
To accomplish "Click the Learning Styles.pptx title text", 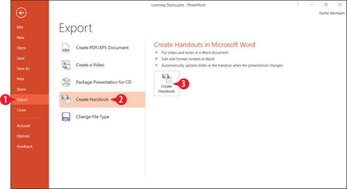I will (179, 5).
